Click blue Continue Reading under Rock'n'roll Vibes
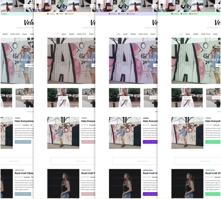Image resolution: width=221 pixels, height=199 pixels. point(23,194)
